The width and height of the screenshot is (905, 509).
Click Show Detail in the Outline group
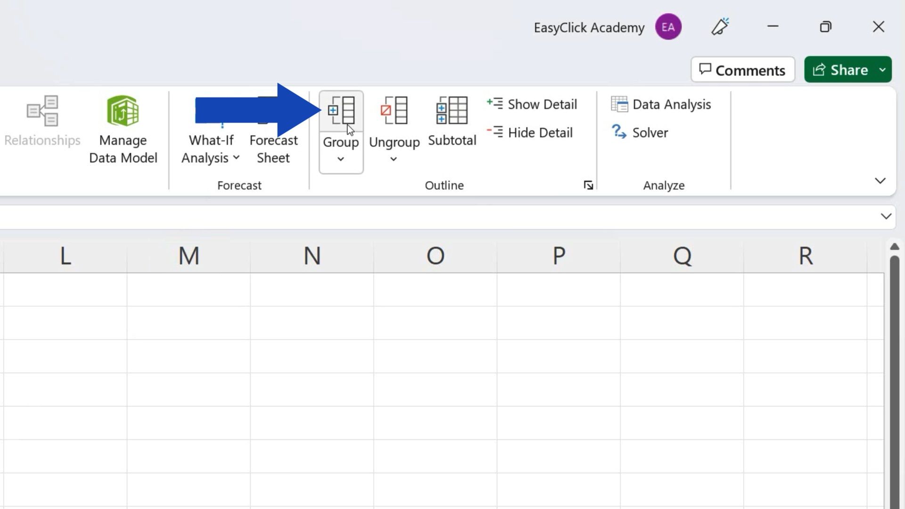[x=533, y=104]
